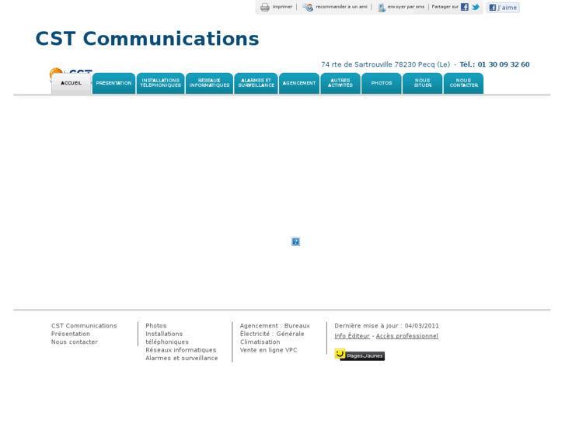This screenshot has width=565, height=423.
Task: Click the CST Communications page heading
Action: (148, 39)
